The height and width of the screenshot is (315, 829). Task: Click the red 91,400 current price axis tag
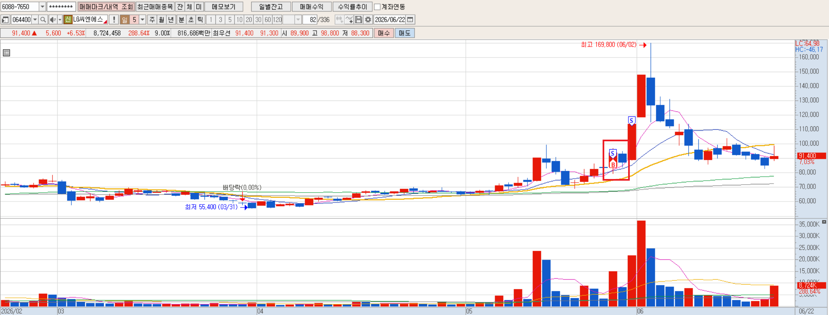(811, 156)
